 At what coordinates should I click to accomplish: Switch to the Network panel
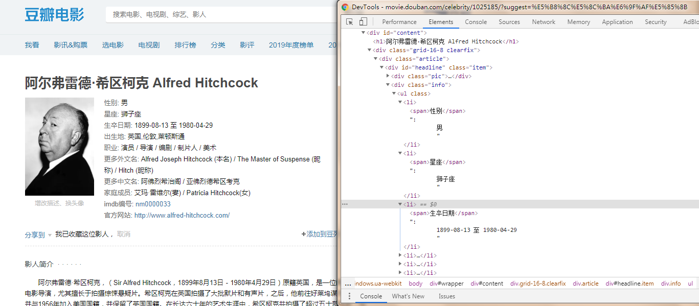pos(543,21)
